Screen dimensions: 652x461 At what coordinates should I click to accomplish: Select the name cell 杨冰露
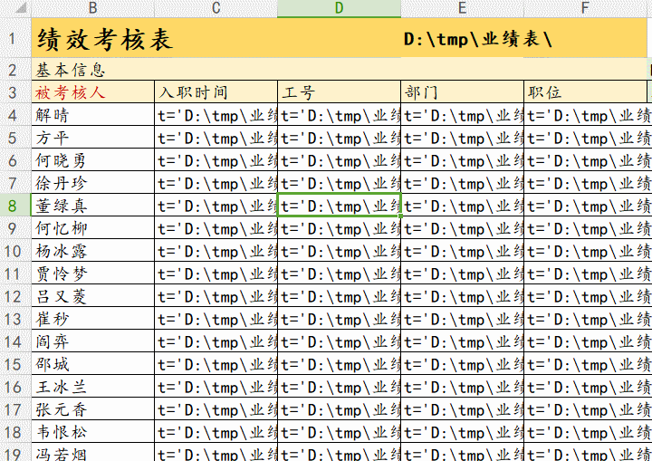coord(92,251)
